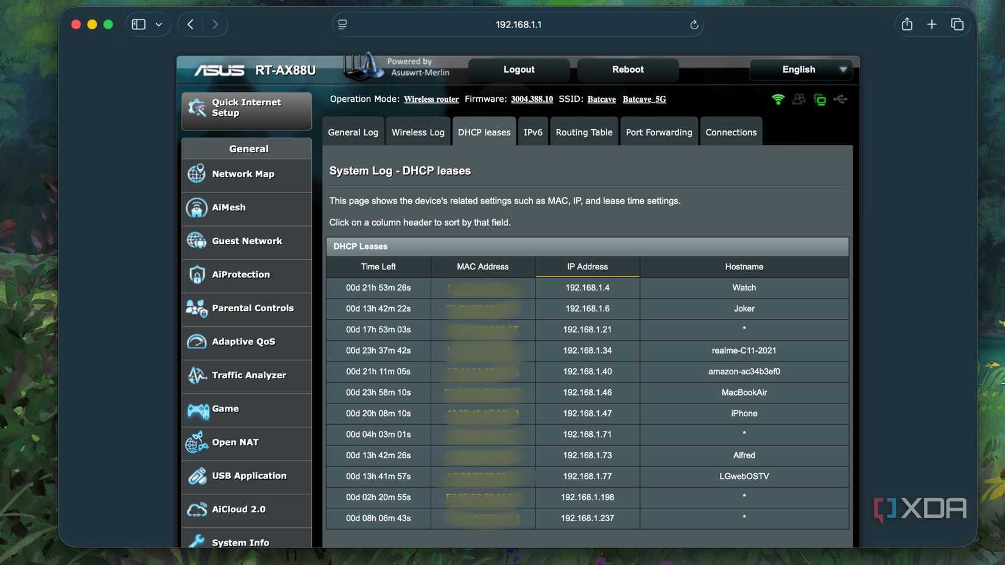Click IP address 192.168.1.237
The height and width of the screenshot is (565, 1005).
[588, 518]
